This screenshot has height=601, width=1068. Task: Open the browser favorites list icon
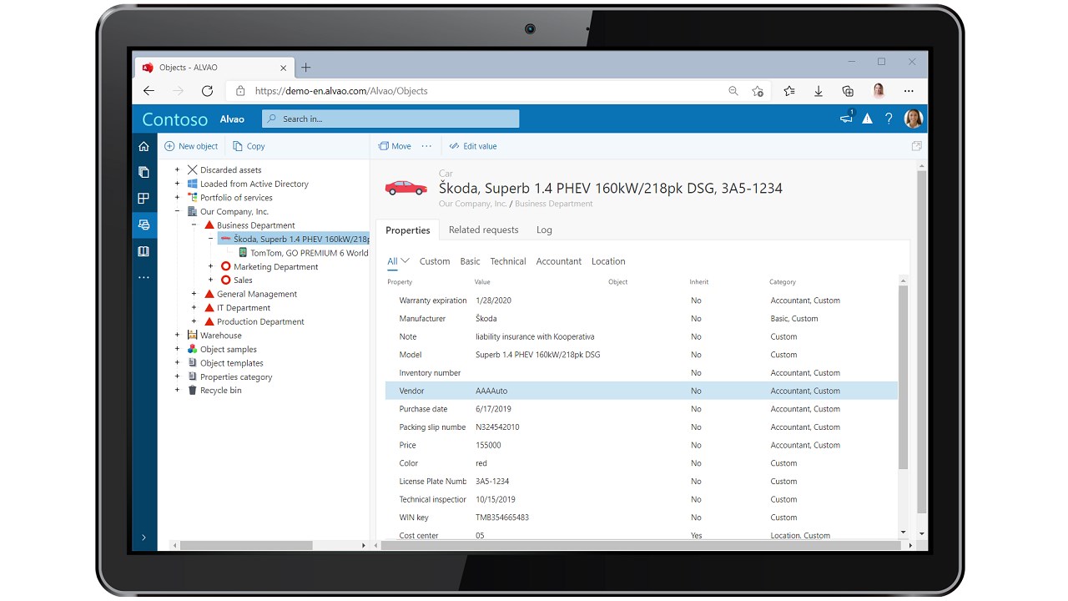788,91
